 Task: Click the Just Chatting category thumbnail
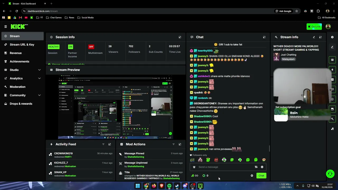click(276, 57)
